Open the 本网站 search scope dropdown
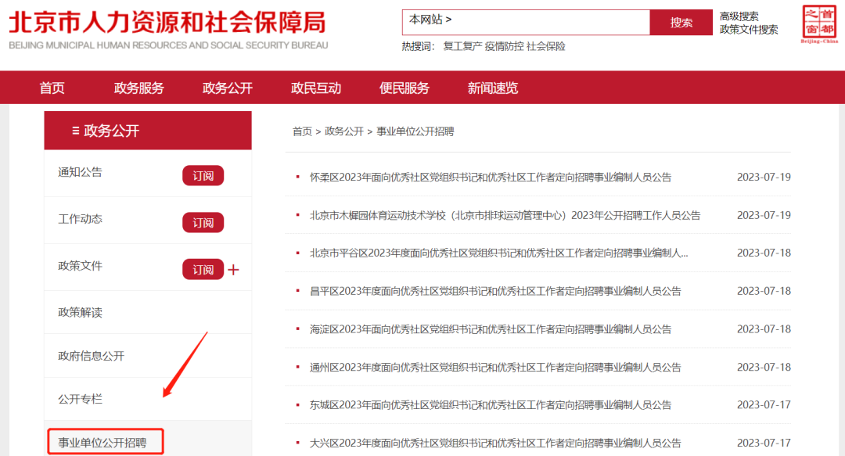This screenshot has width=845, height=456. coord(430,20)
